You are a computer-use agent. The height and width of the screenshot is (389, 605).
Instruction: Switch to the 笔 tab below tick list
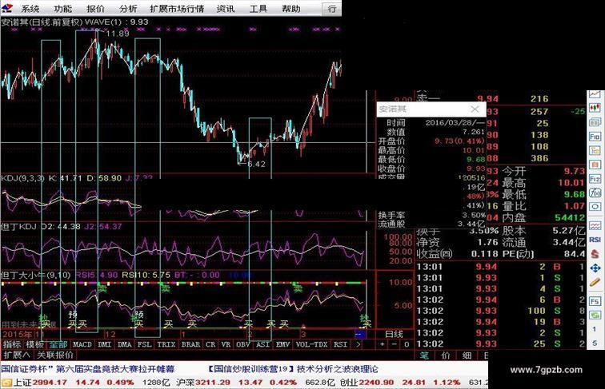pos(424,355)
